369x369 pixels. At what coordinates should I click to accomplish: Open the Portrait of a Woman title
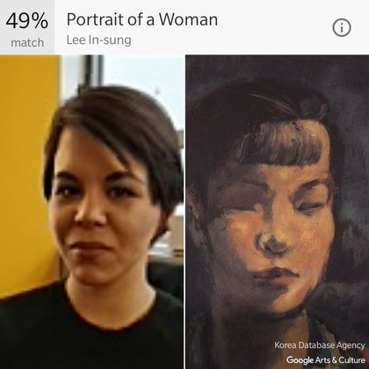click(x=142, y=19)
